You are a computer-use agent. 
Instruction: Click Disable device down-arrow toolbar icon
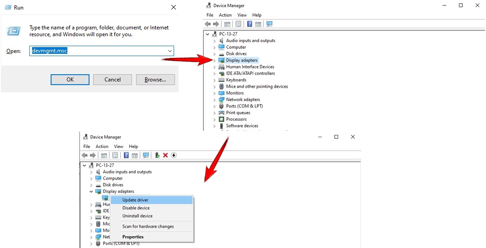pos(174,155)
